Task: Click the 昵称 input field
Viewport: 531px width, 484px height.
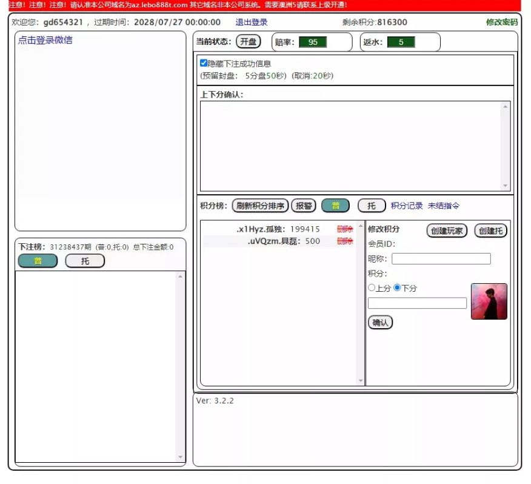Action: pos(441,259)
